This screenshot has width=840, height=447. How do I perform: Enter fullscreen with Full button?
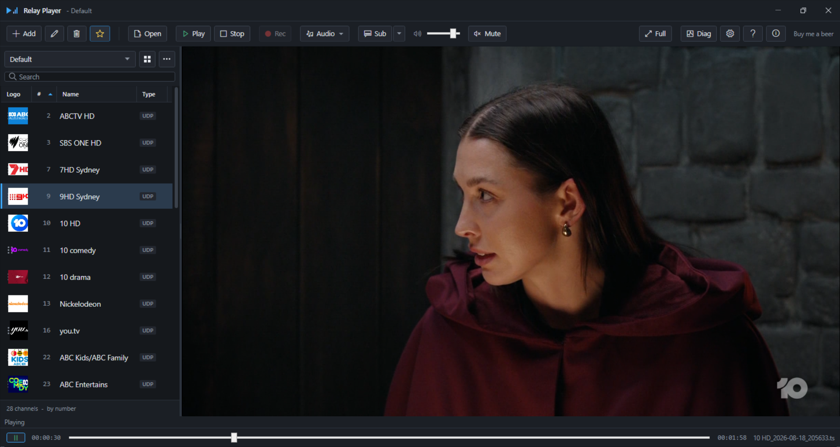(x=656, y=34)
